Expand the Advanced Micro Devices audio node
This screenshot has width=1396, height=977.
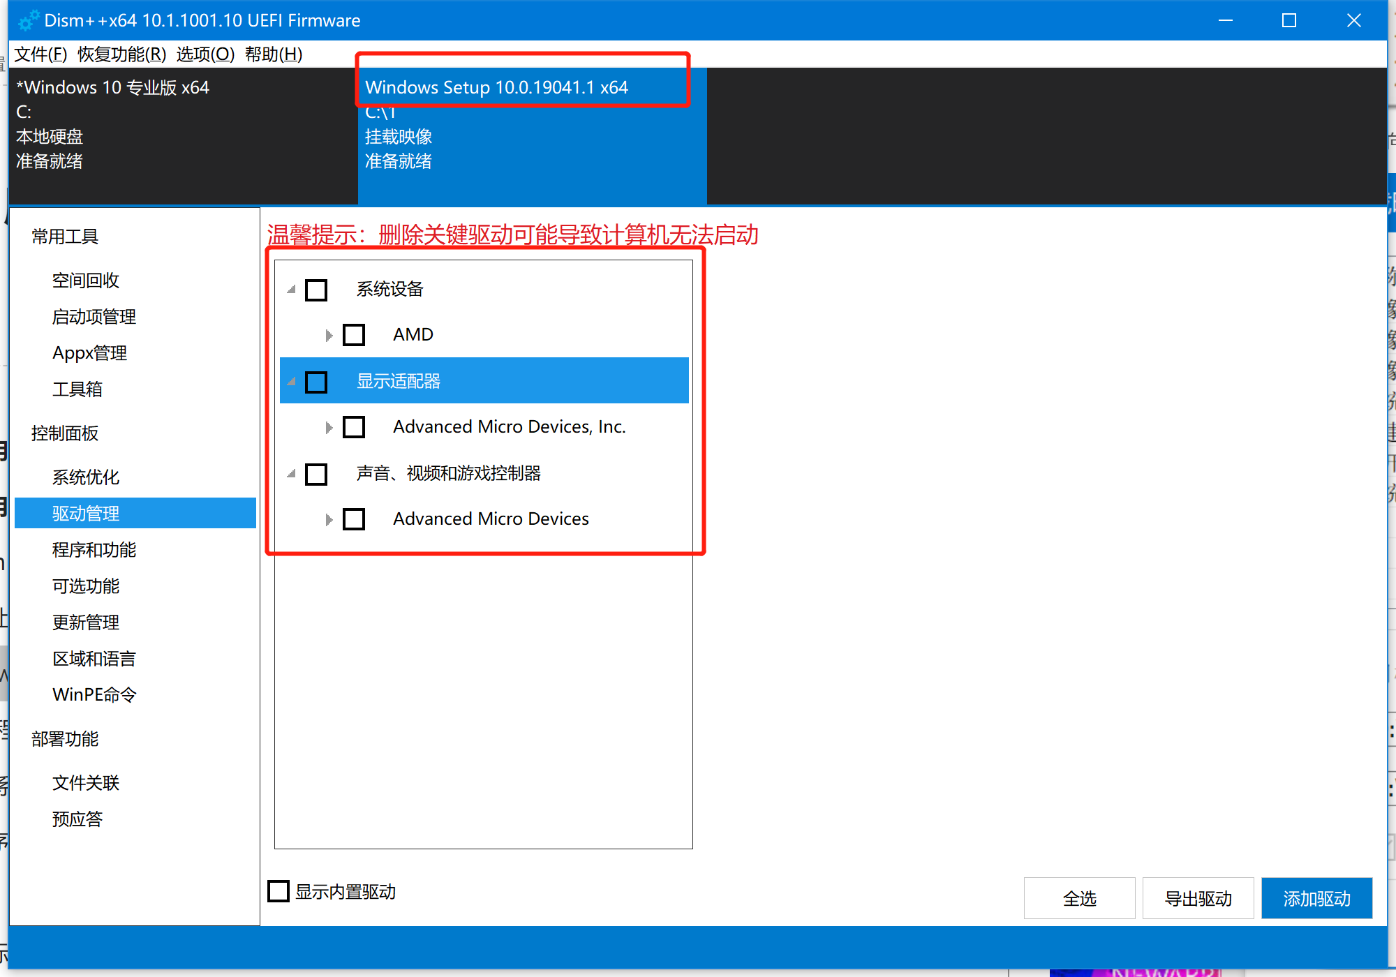point(329,519)
